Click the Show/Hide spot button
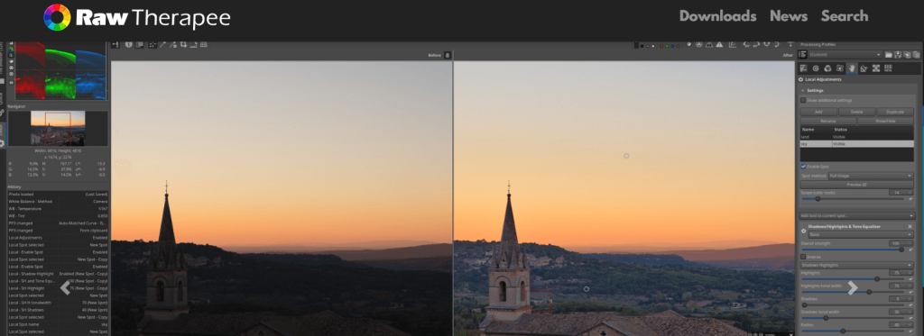Image resolution: width=924 pixels, height=336 pixels. 885,122
